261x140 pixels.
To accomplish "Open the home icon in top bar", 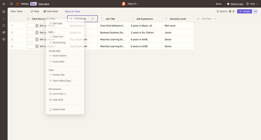I will pyautogui.click(x=4, y=4).
